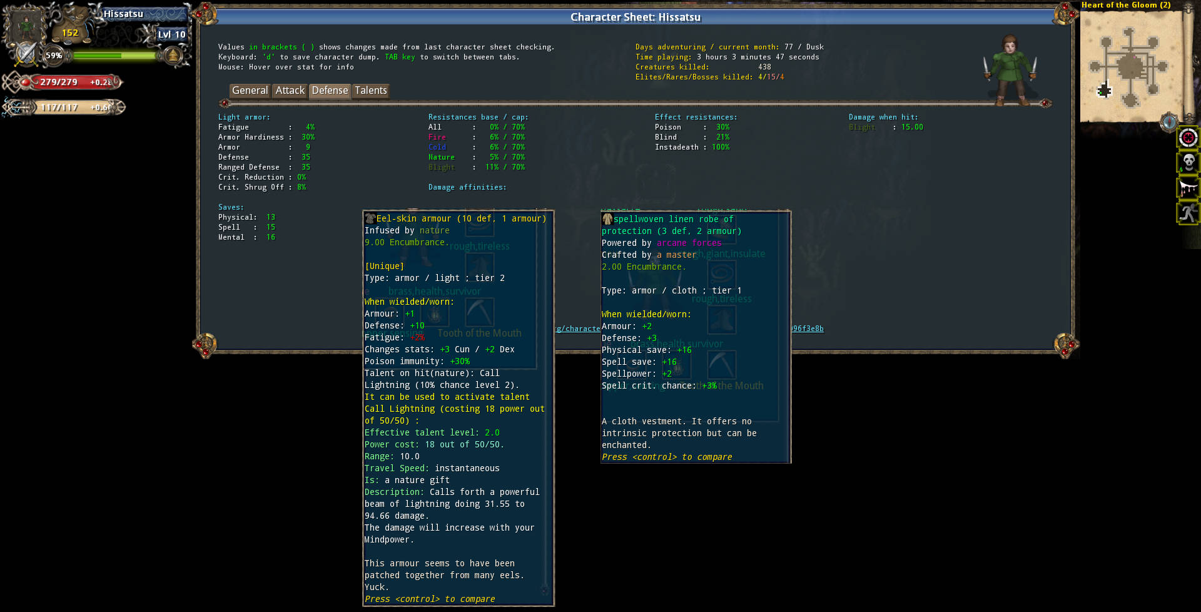Image resolution: width=1201 pixels, height=612 pixels.
Task: Select the Defense tab
Action: 330,91
